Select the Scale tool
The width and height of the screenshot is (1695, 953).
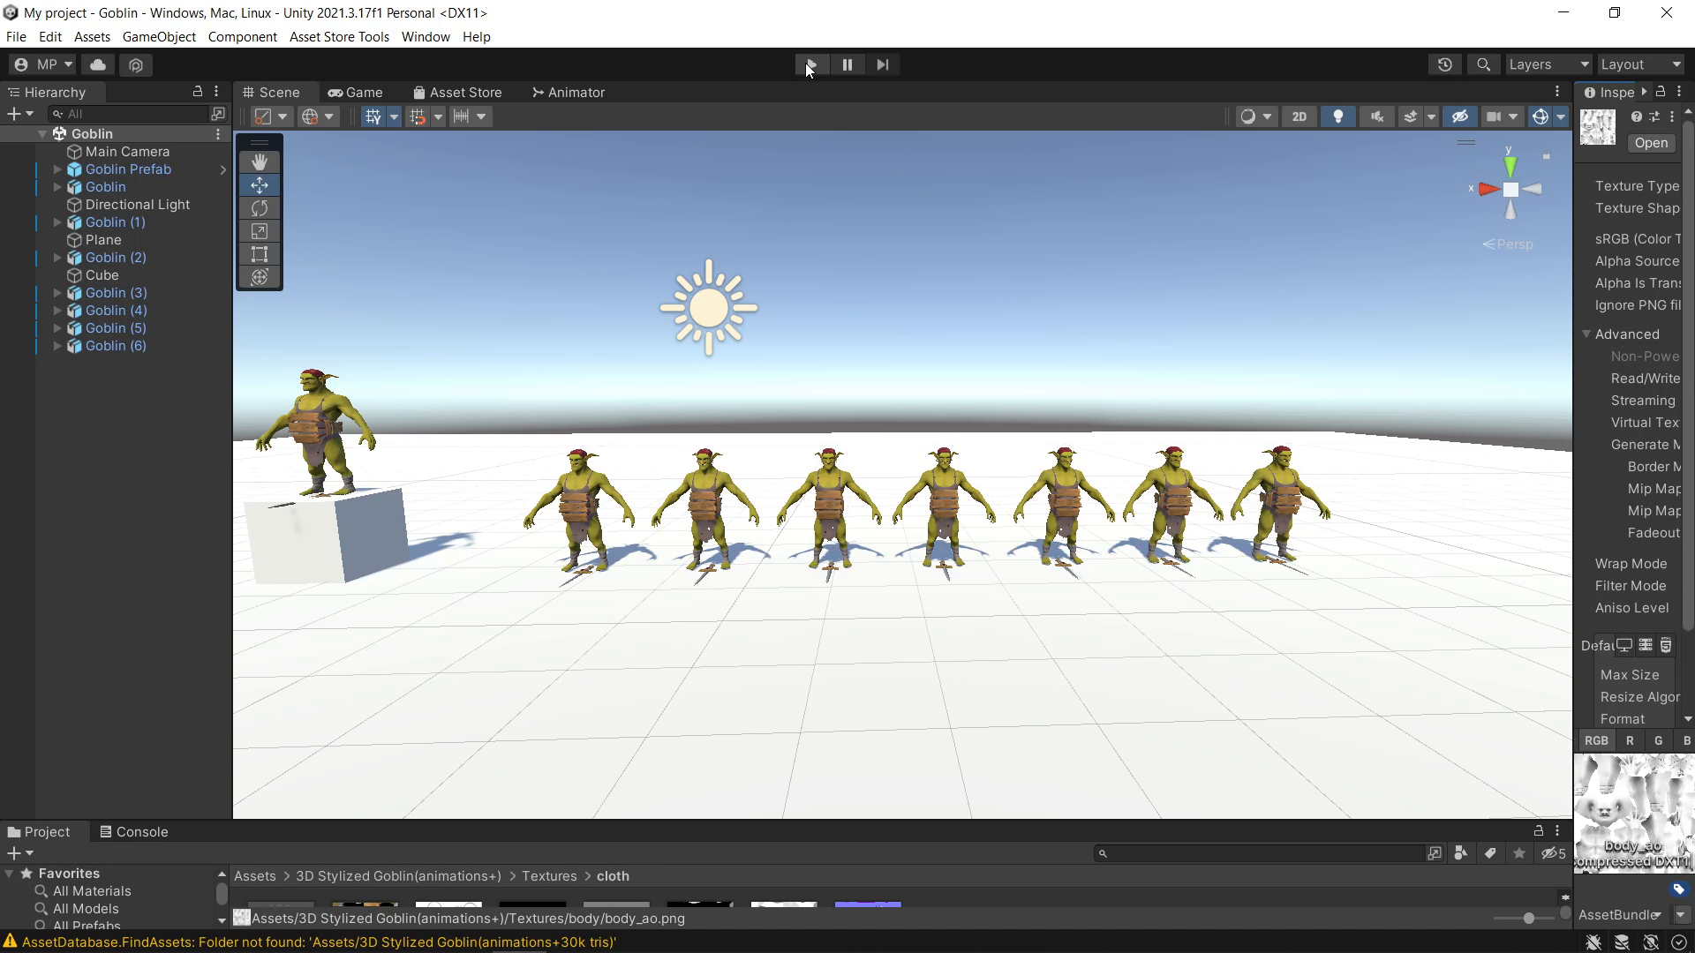click(259, 231)
